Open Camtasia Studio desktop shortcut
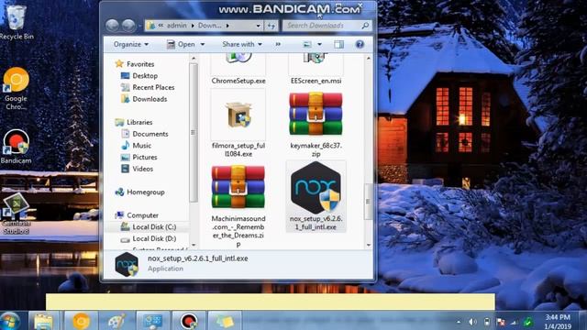Screen dimensions: 587x330 pos(16,214)
